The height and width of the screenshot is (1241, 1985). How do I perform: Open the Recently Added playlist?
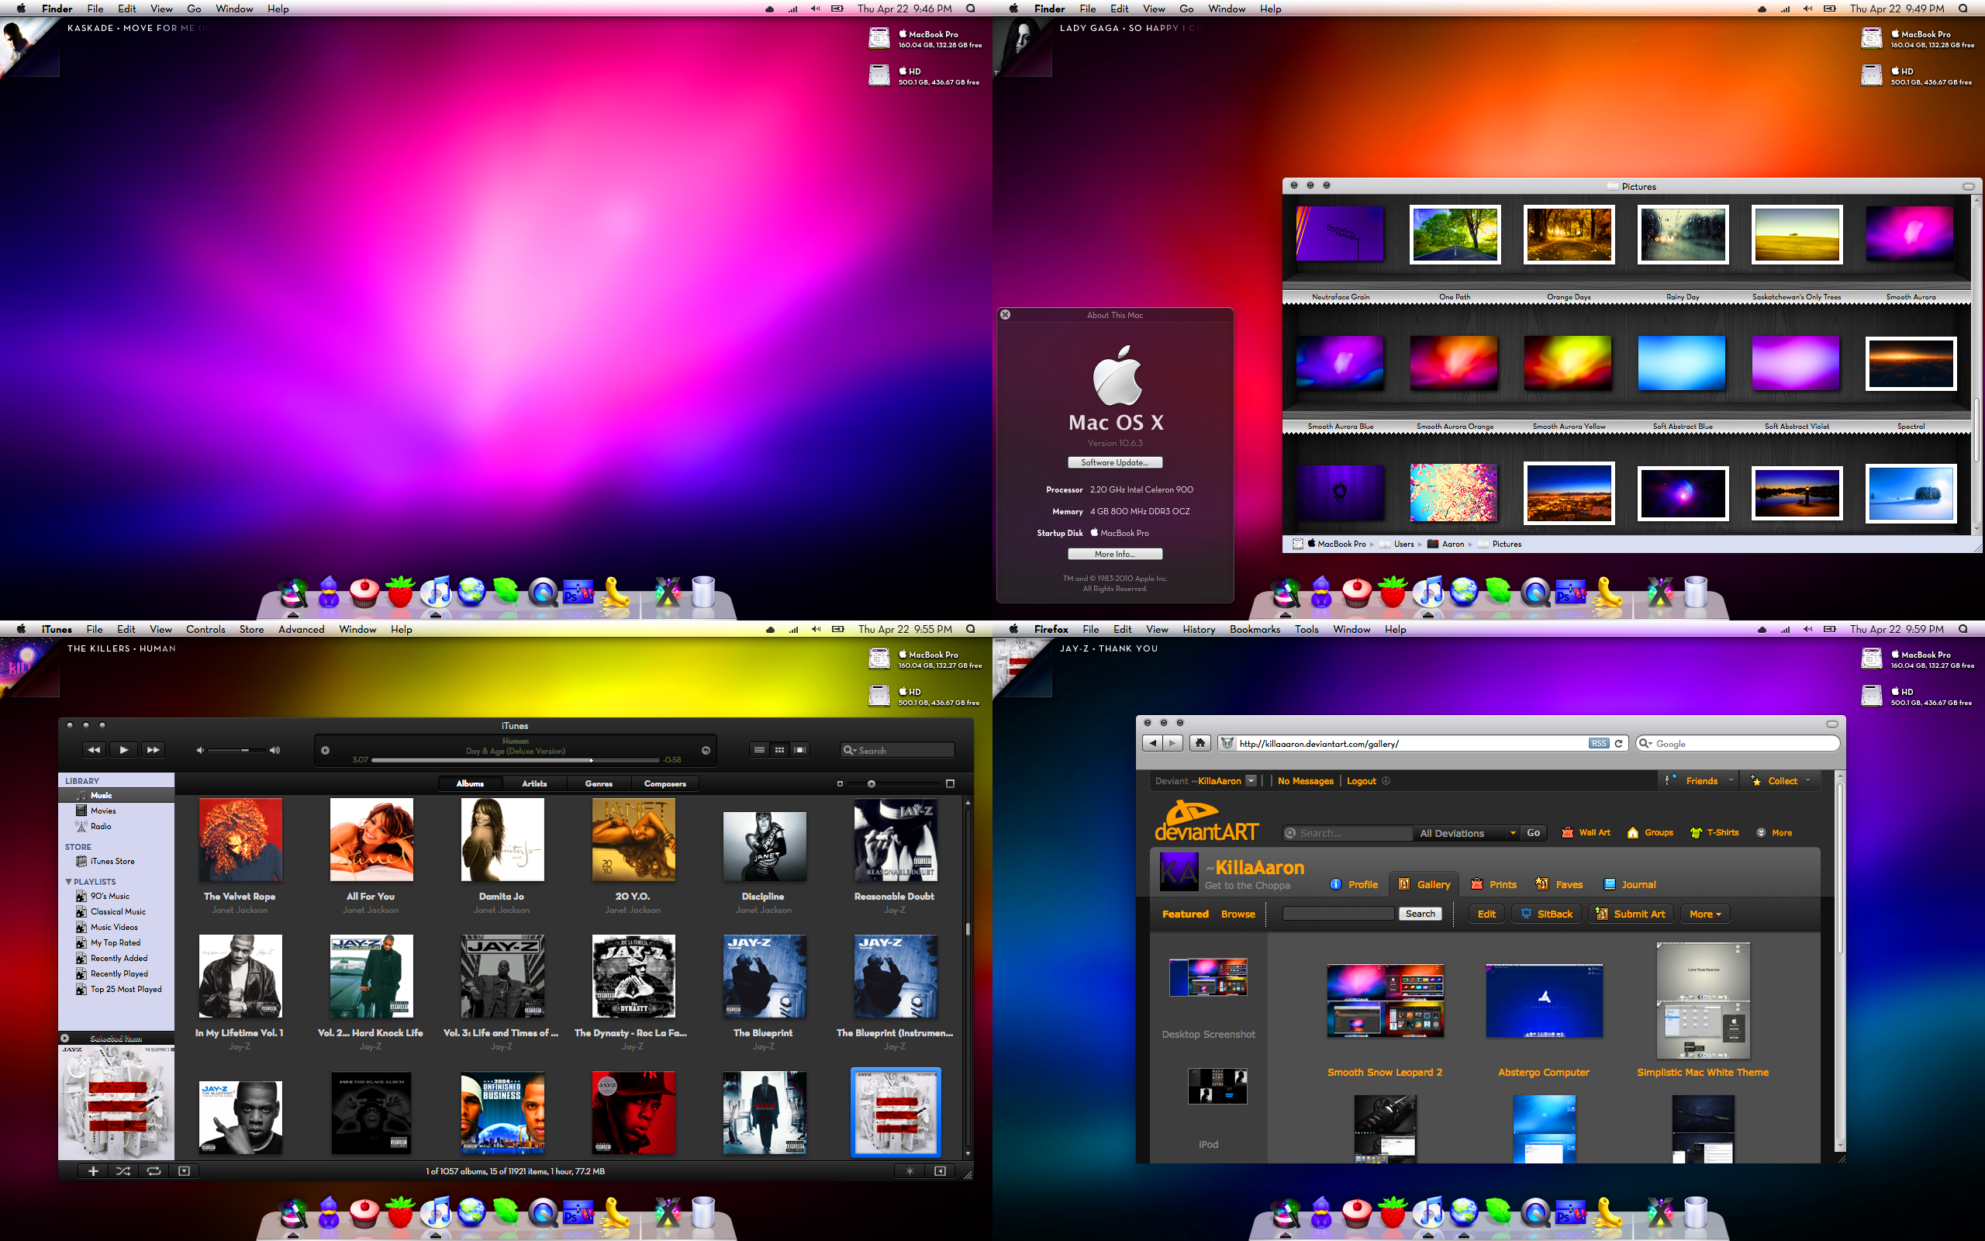(x=116, y=958)
